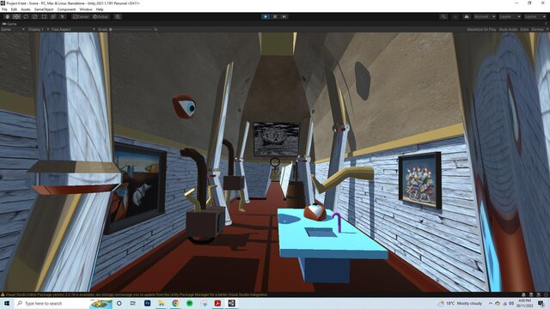
Task: Select the Hand tool in Unity toolbar
Action: coord(7,16)
